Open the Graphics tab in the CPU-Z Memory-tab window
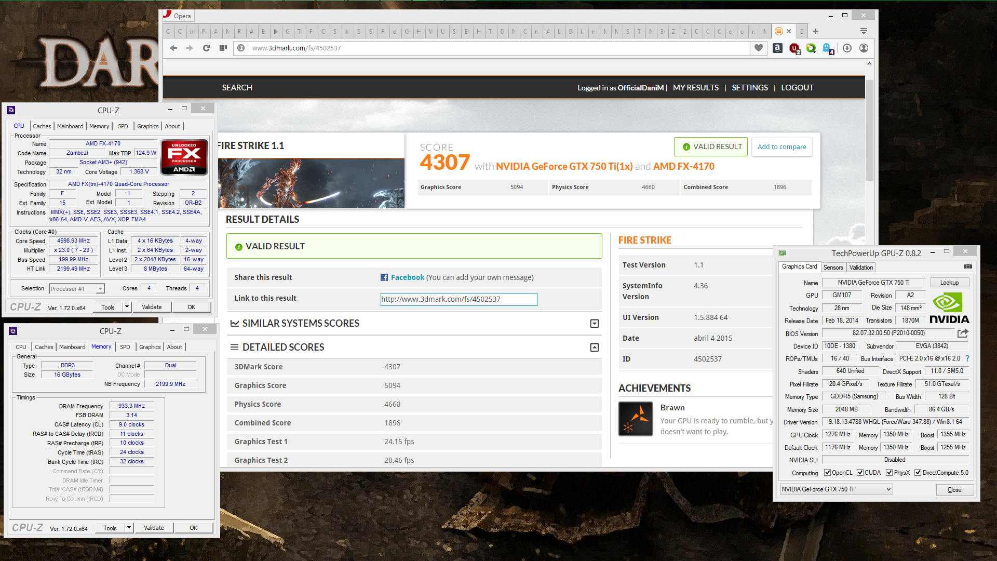 pos(150,347)
